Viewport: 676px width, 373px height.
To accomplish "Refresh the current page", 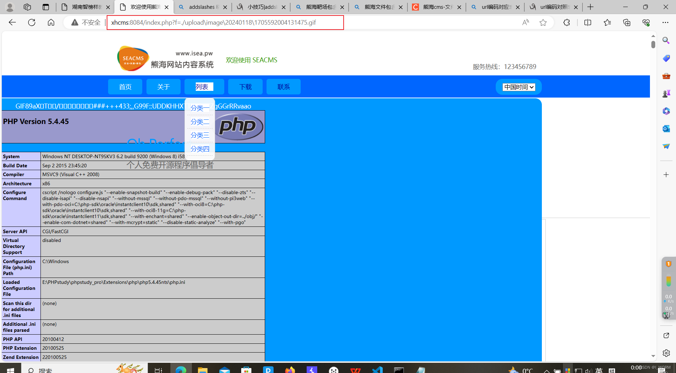I will tap(32, 23).
